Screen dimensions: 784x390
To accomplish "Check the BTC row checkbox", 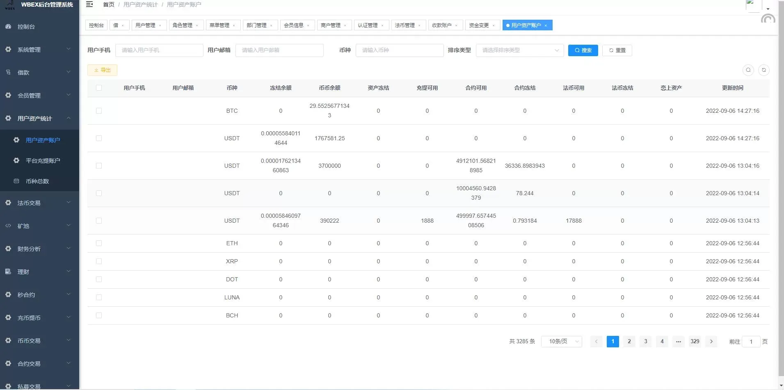I will 99,111.
